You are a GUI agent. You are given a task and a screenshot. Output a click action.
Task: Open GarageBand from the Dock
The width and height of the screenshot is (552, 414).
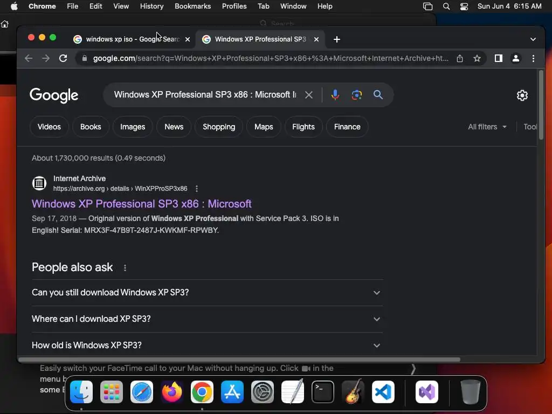click(353, 392)
